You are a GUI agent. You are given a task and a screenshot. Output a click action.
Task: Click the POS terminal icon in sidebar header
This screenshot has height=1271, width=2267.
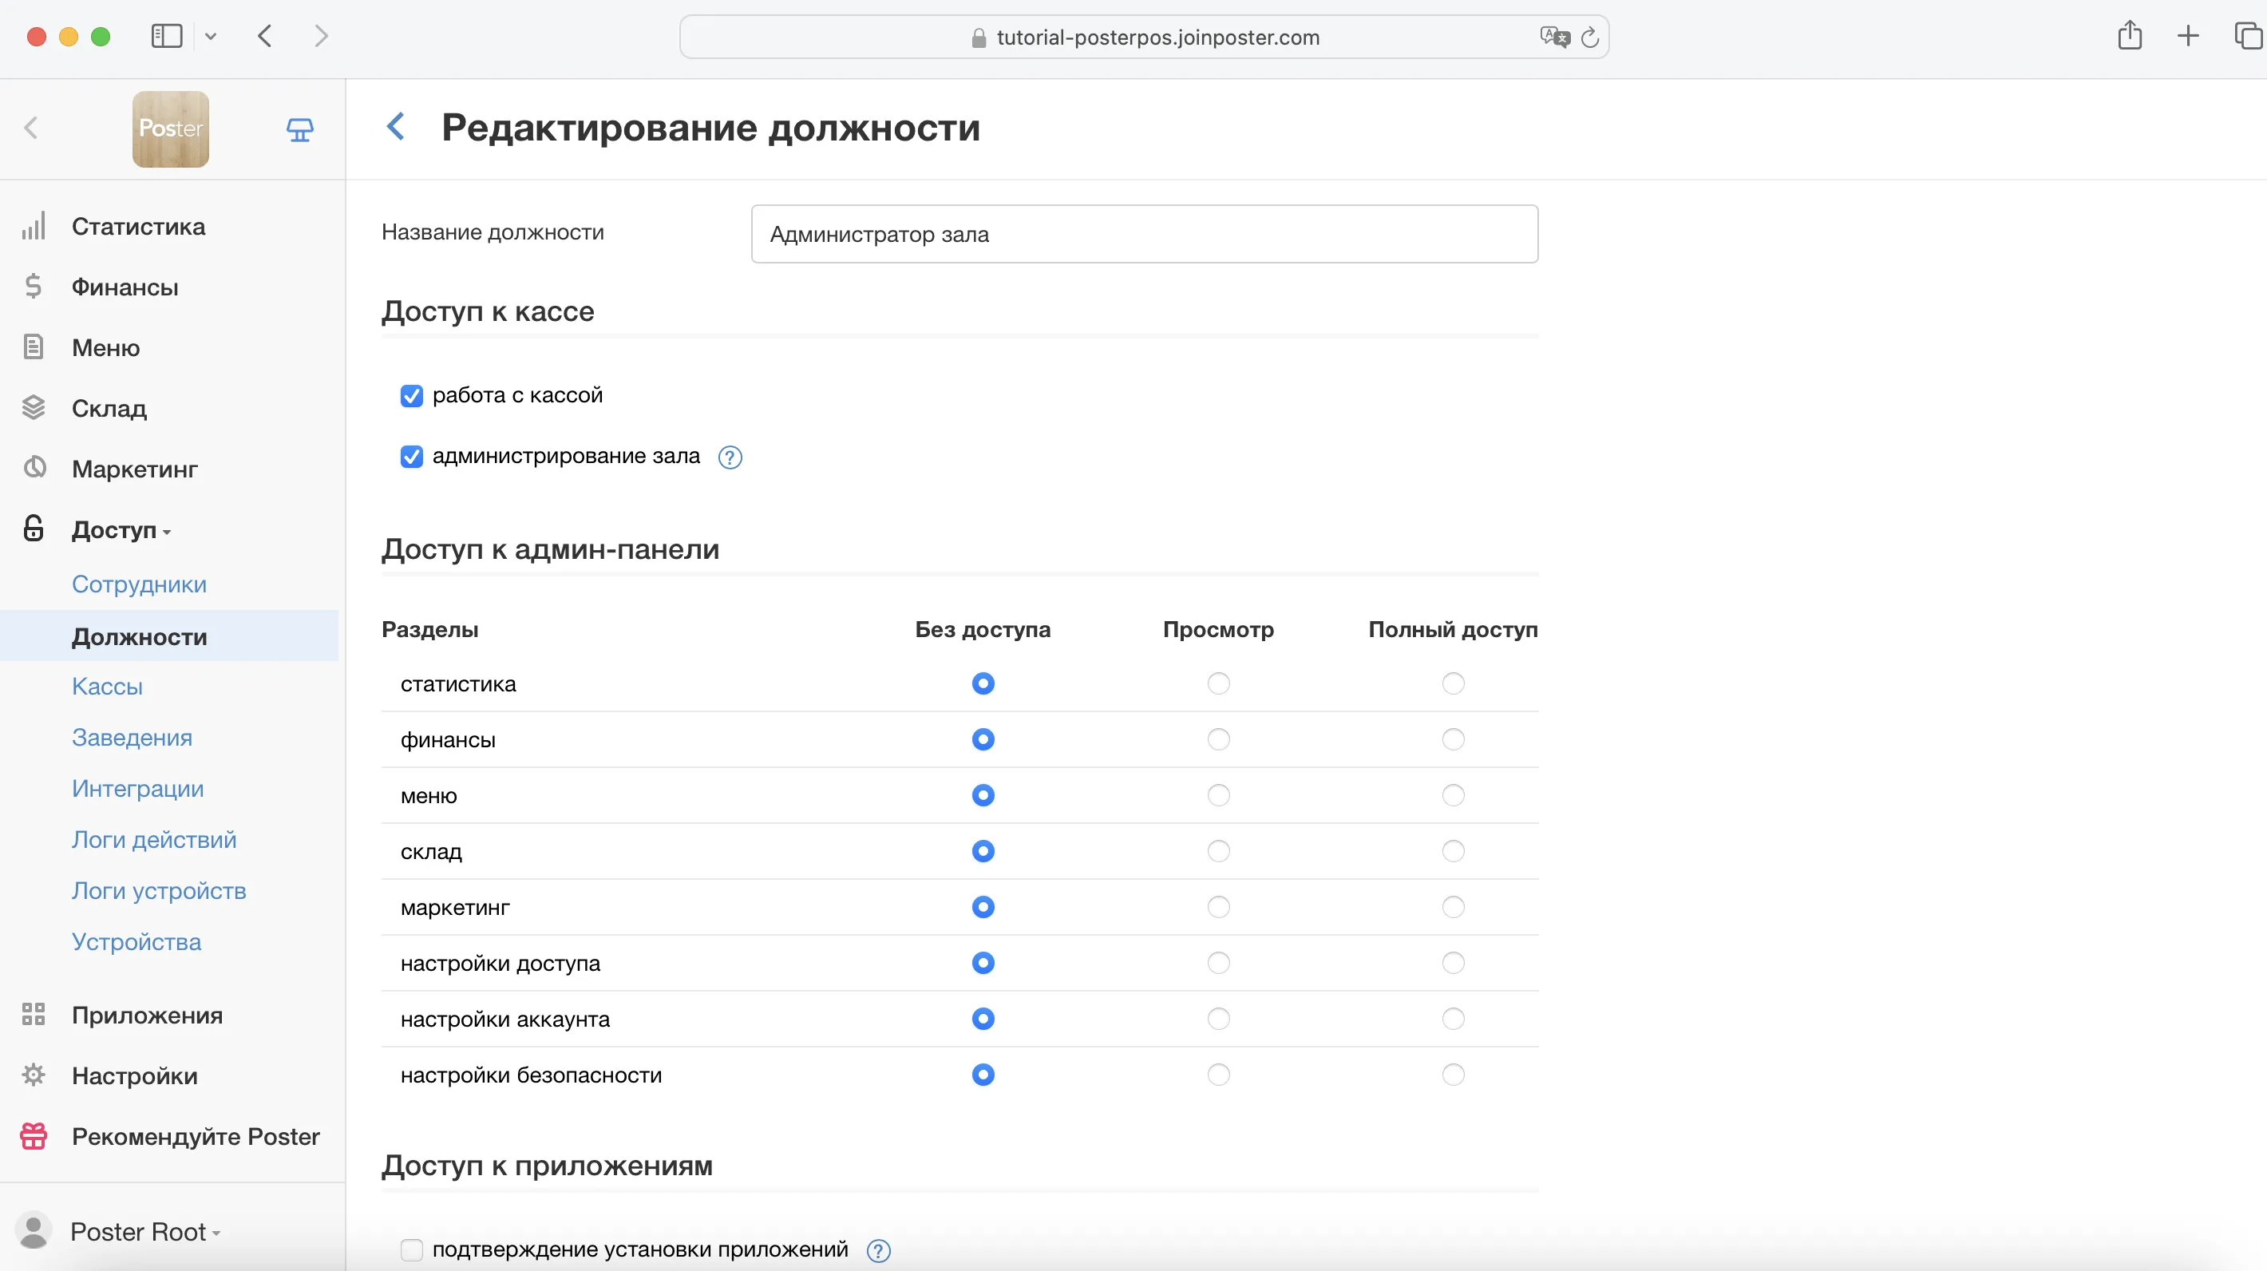300,129
